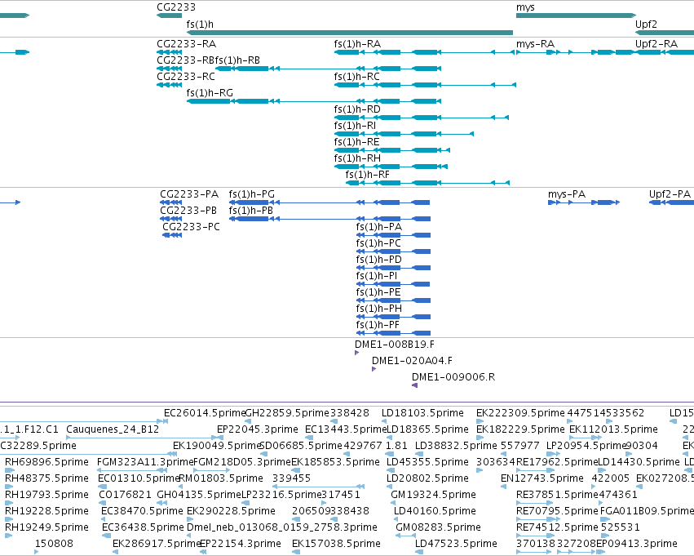The width and height of the screenshot is (694, 556).
Task: Click EST label LD18103.5prime
Action: click(422, 413)
